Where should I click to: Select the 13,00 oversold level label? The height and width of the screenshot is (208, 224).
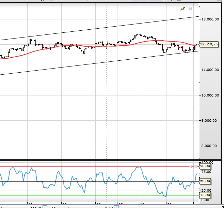(205, 195)
